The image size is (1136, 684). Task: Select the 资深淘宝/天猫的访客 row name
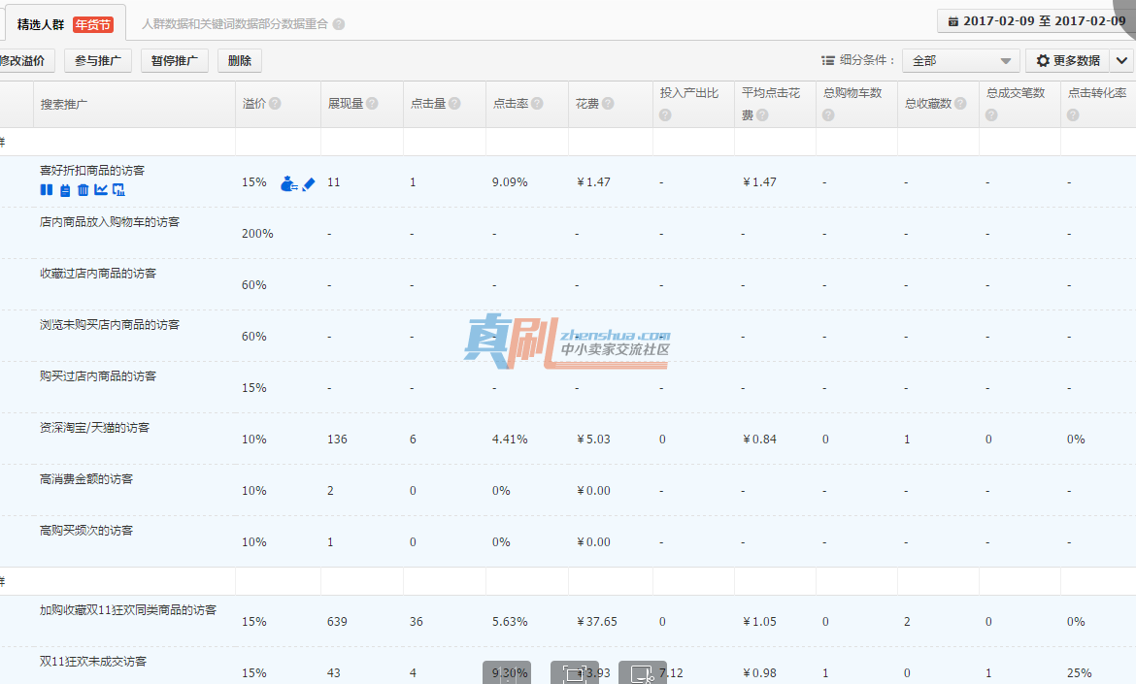point(94,428)
